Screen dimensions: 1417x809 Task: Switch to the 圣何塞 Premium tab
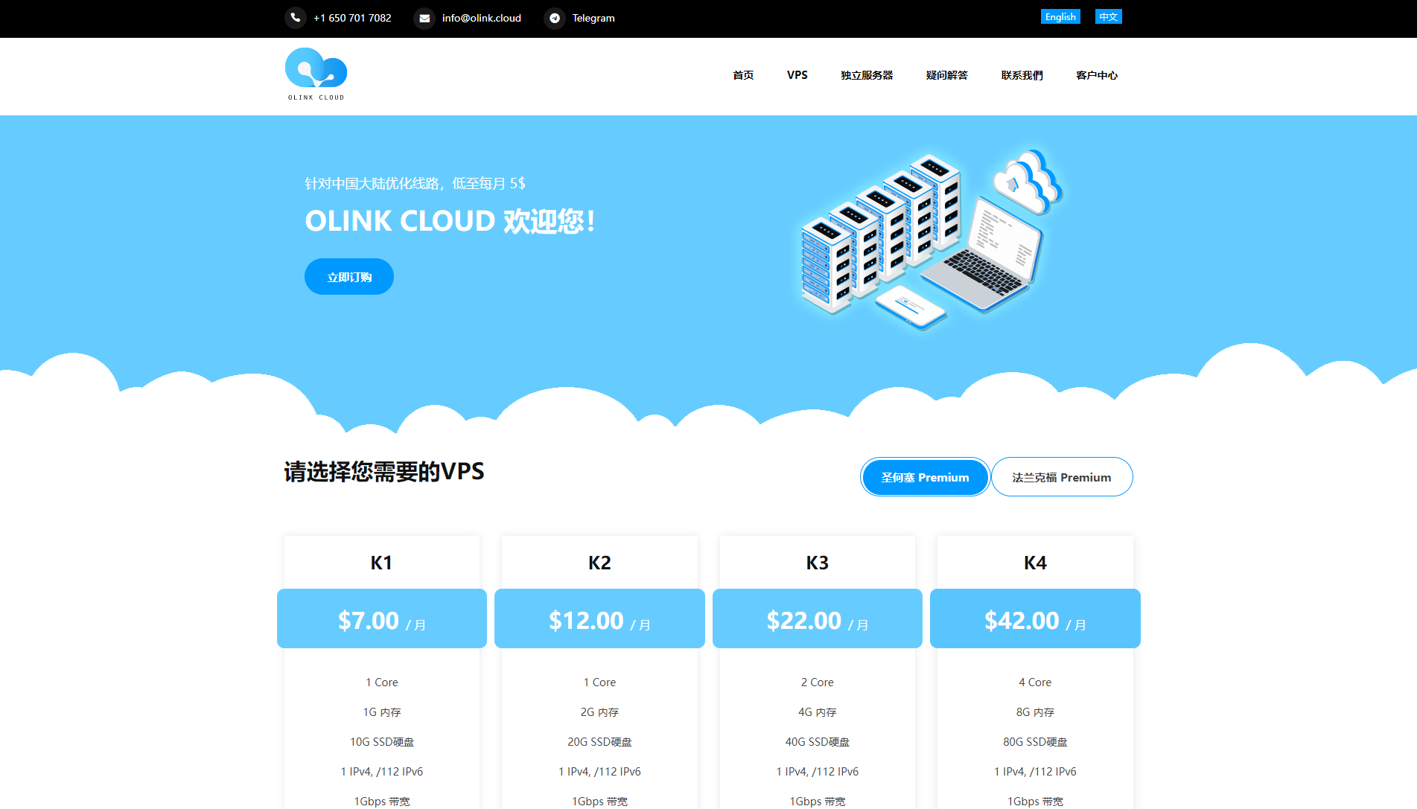tap(925, 477)
